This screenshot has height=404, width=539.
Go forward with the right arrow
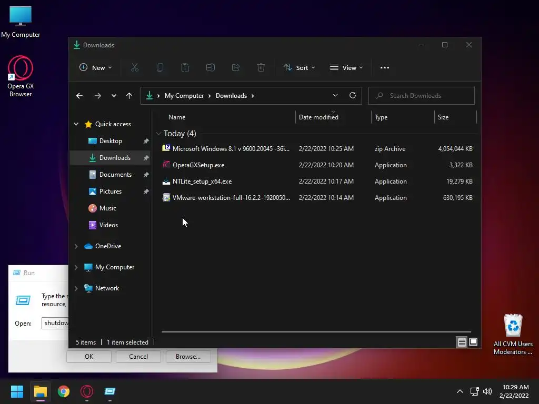98,96
